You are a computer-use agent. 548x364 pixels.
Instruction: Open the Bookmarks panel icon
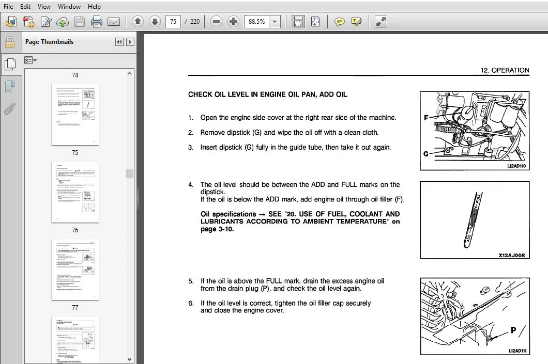pyautogui.click(x=10, y=87)
